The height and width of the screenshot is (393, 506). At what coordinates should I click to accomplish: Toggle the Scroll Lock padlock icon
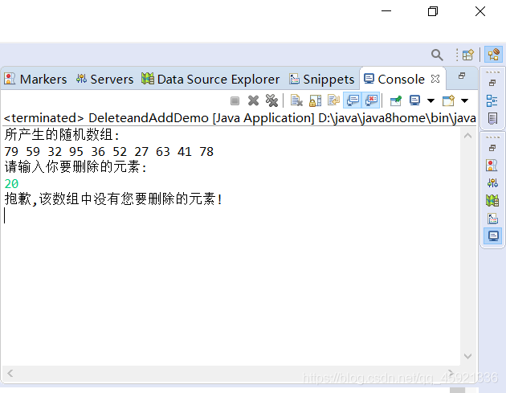click(315, 100)
